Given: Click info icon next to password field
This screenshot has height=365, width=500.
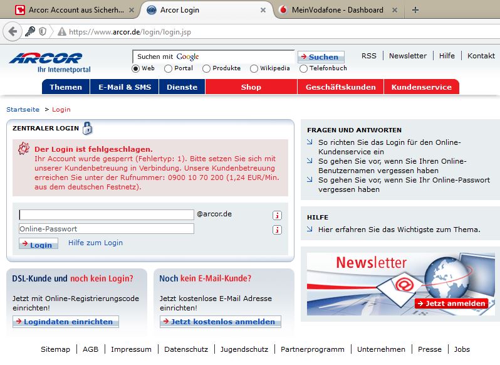Looking at the screenshot, I should (277, 230).
